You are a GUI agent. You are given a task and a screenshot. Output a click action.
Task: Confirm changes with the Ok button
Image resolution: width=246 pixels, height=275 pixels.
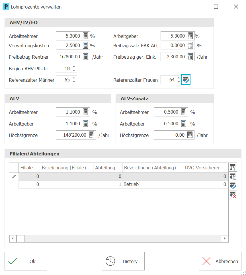26,261
